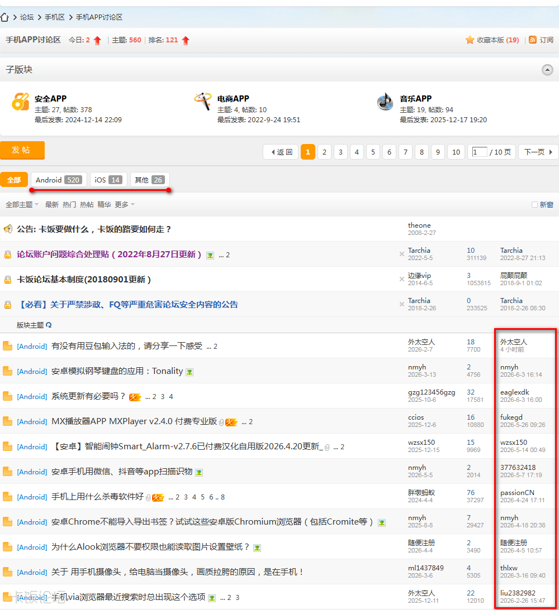Collapse the 子版块 section
The height and width of the screenshot is (610, 559).
[547, 70]
